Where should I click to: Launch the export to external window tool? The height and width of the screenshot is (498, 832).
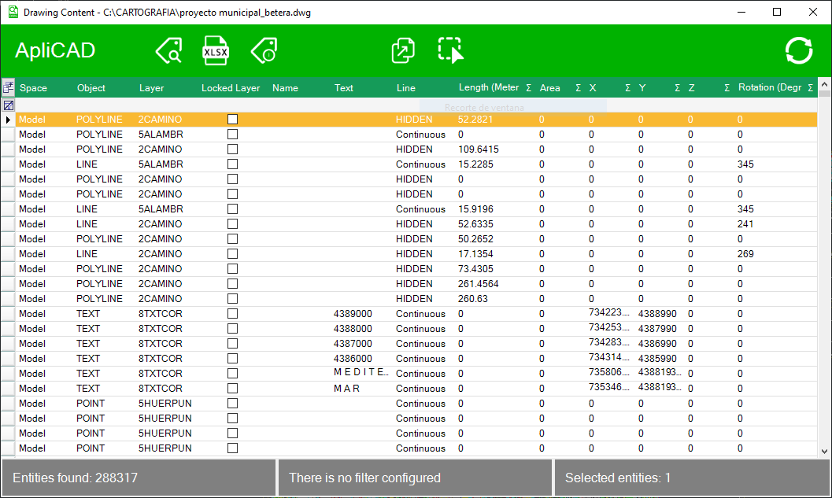click(x=403, y=50)
